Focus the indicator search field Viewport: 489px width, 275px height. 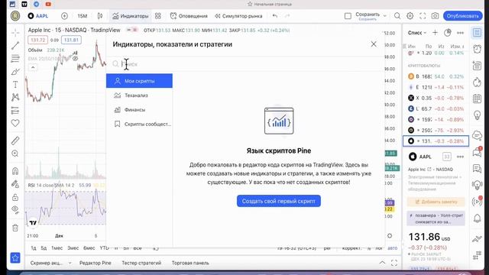click(244, 64)
